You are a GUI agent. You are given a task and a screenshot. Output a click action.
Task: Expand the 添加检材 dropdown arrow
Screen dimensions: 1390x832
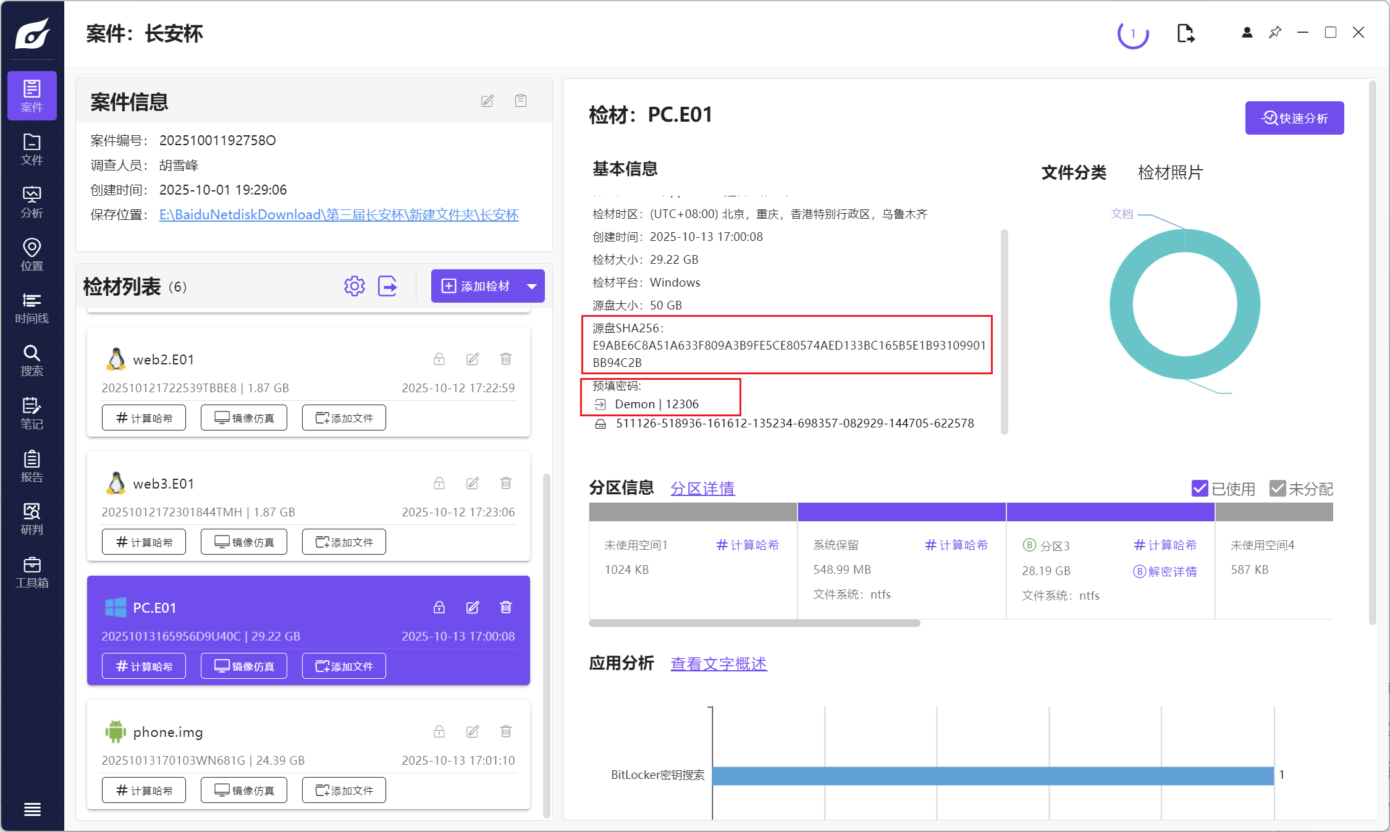pos(532,286)
